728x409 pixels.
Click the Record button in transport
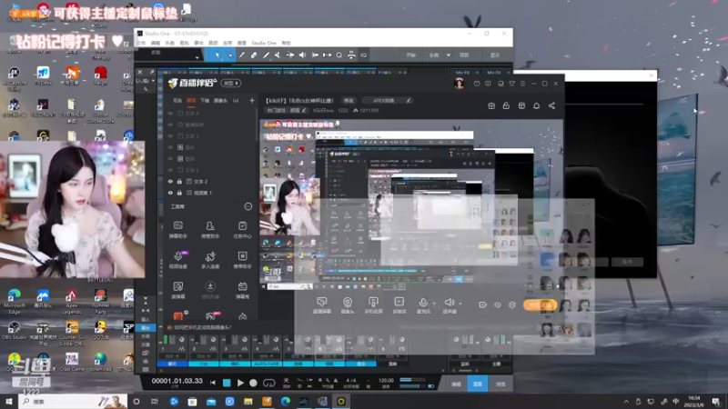253,383
